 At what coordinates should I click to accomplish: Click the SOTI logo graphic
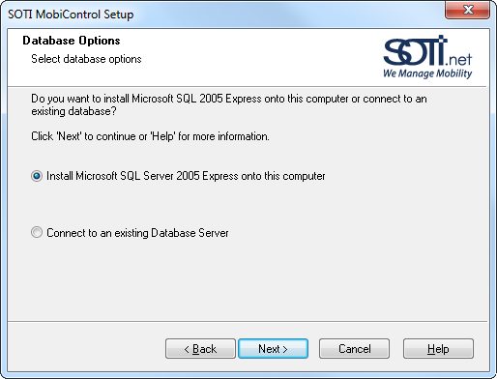click(427, 57)
